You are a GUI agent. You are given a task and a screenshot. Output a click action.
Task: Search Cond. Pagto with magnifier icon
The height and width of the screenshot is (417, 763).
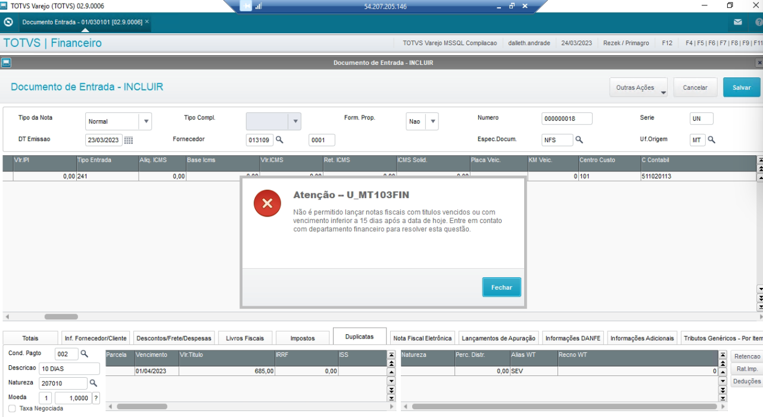coord(84,353)
